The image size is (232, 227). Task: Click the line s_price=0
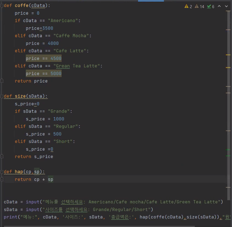[x=27, y=104]
